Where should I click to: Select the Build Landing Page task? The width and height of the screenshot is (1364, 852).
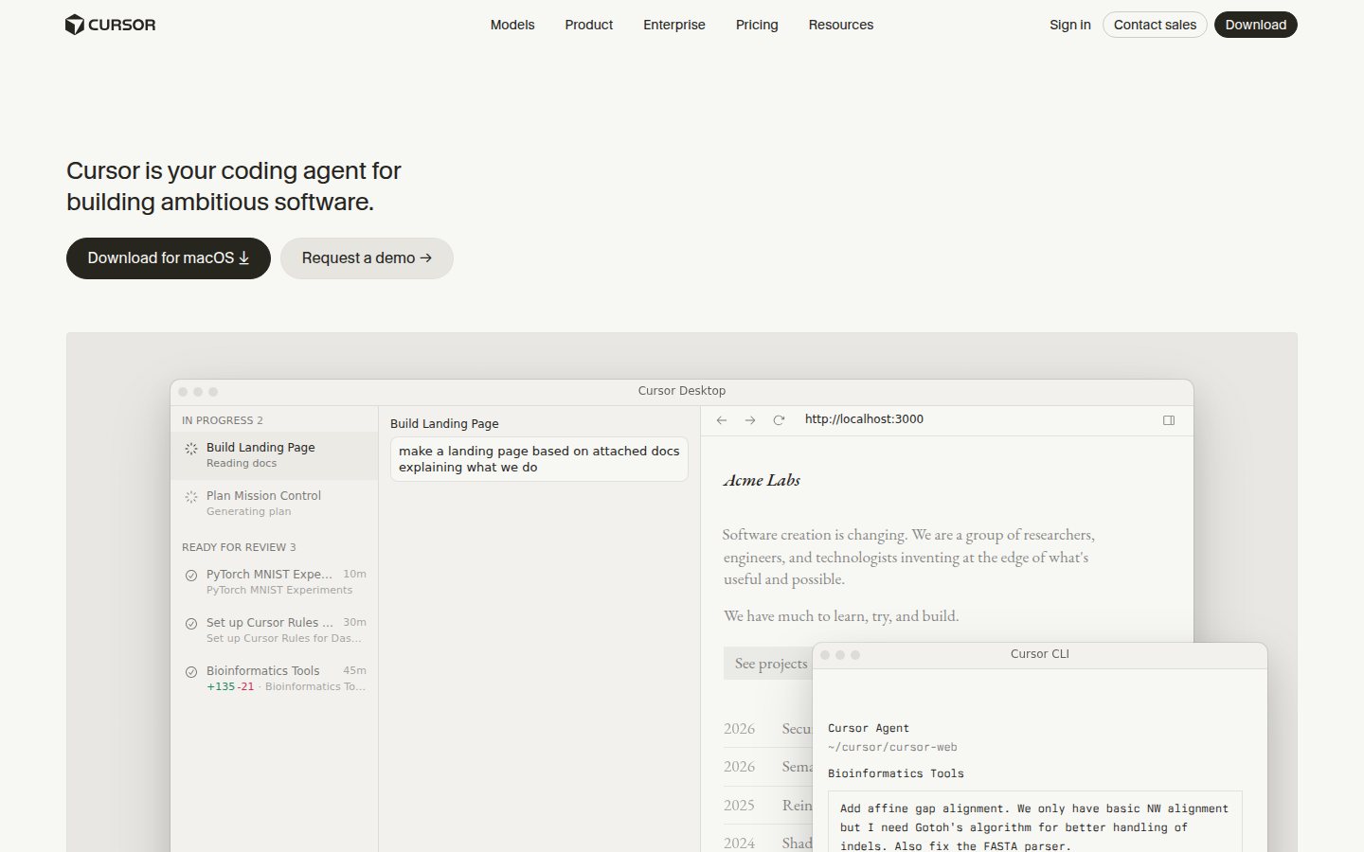point(275,455)
